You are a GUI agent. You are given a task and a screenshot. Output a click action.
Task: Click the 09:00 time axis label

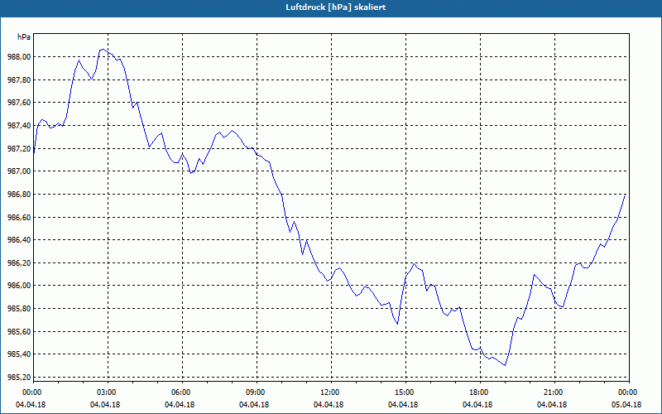(x=257, y=392)
